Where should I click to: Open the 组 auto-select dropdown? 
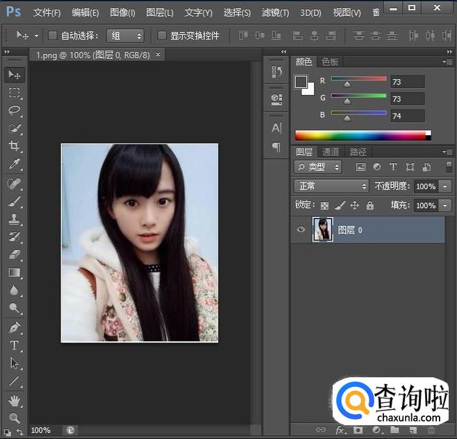[125, 35]
